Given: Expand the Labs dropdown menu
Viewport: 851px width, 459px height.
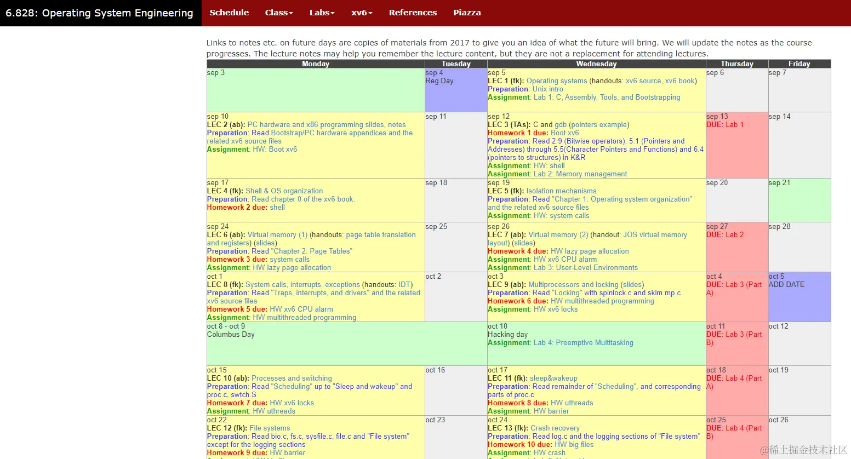Looking at the screenshot, I should pos(322,13).
